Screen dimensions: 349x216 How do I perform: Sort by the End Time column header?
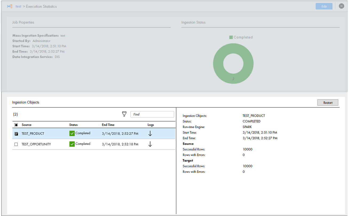(108, 125)
